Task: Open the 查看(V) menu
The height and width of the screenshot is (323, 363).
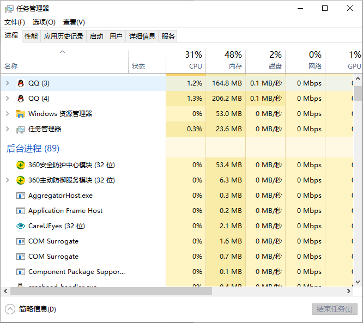Action: [x=74, y=22]
